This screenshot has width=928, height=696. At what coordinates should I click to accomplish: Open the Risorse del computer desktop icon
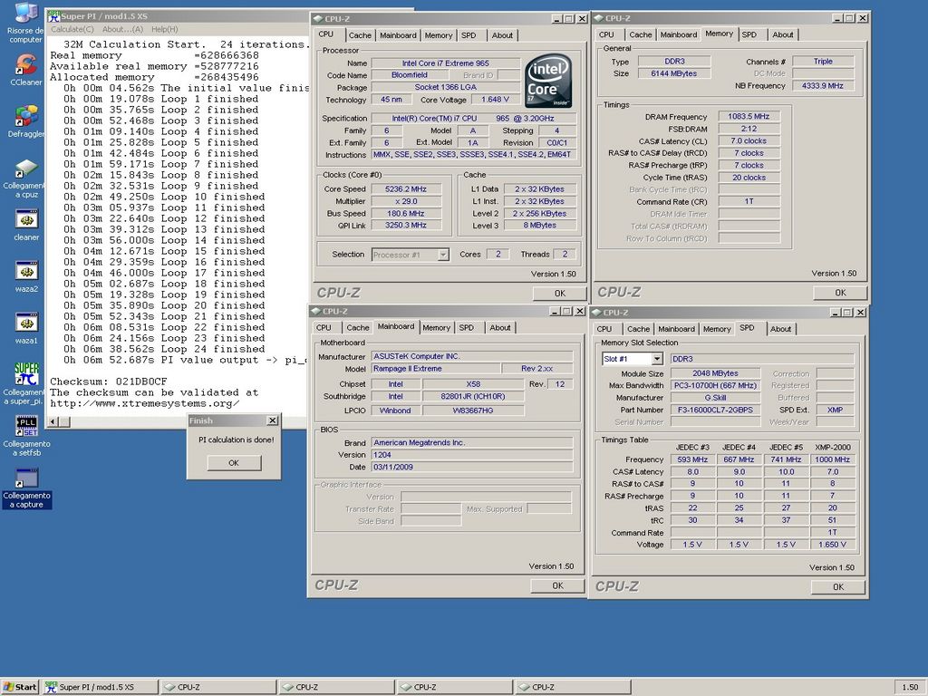click(26, 22)
